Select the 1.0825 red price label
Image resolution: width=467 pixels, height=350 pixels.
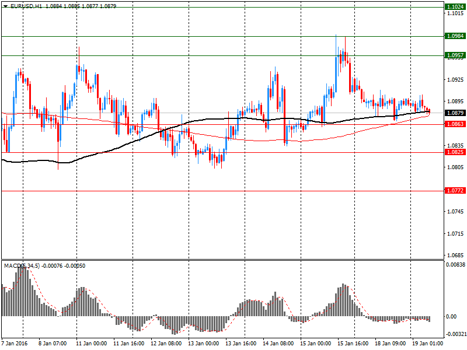[455, 152]
